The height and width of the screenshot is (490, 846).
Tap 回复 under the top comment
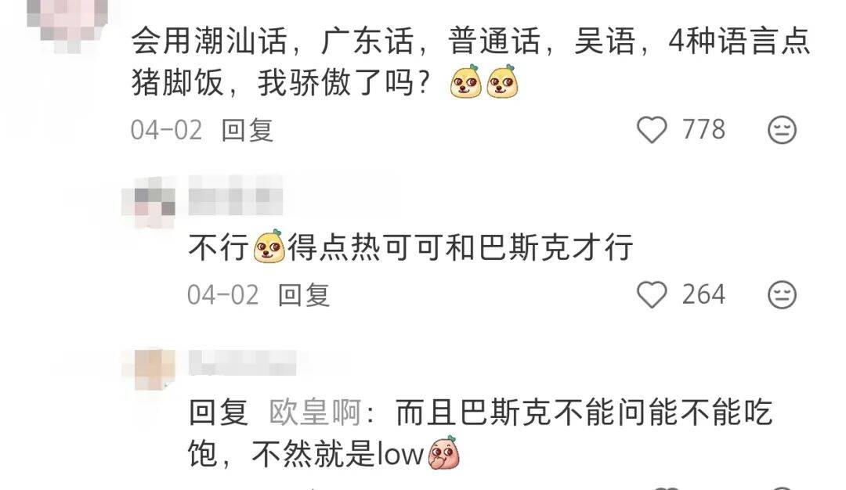point(247,131)
